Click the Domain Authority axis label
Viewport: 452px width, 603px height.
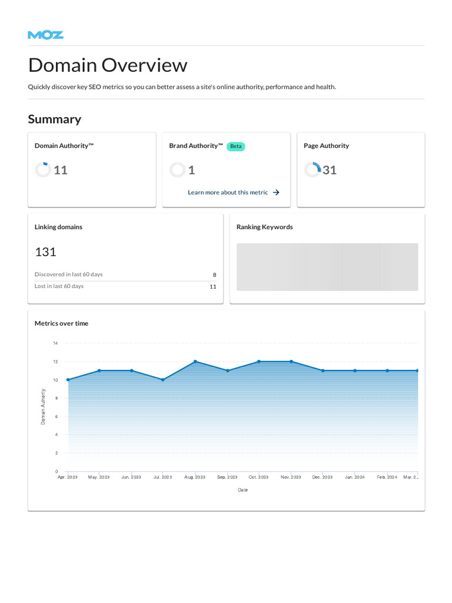[x=43, y=406]
